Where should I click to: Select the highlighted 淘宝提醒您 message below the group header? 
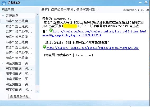pos(18,69)
